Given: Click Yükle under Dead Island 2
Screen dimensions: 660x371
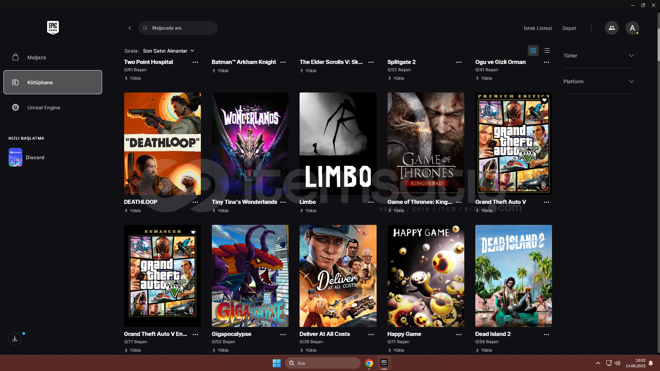Looking at the screenshot, I should point(484,350).
